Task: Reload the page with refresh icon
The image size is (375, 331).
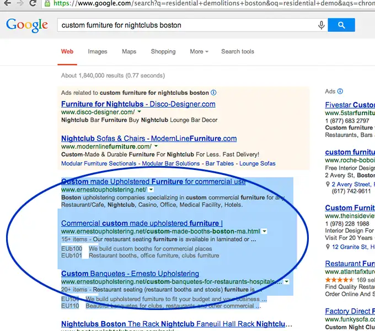Action: coord(33,3)
